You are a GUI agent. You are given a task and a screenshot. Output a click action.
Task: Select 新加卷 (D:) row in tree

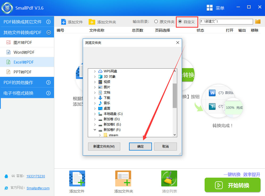[111, 119]
